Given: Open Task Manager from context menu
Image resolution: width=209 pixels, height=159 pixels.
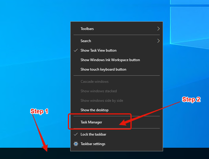Looking at the screenshot, I should [x=117, y=122].
